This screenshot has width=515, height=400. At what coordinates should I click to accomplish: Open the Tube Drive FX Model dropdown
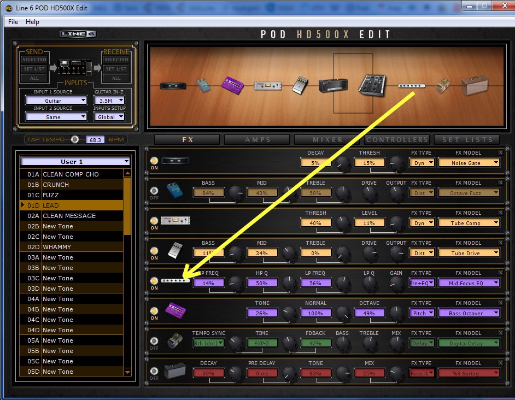469,253
